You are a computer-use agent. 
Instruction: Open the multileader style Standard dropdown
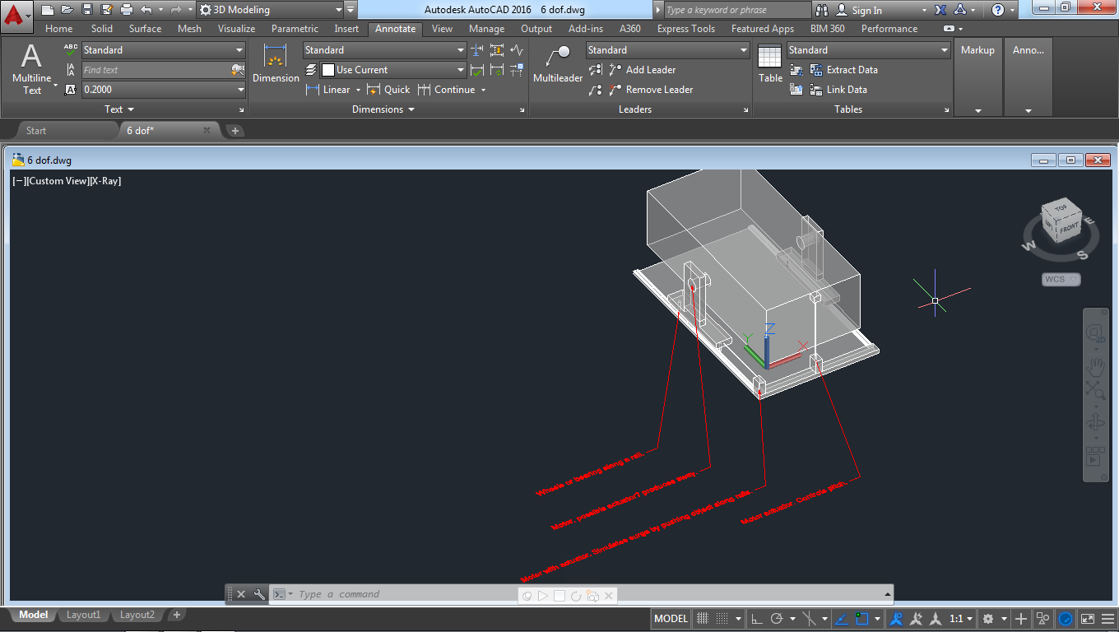pos(667,50)
